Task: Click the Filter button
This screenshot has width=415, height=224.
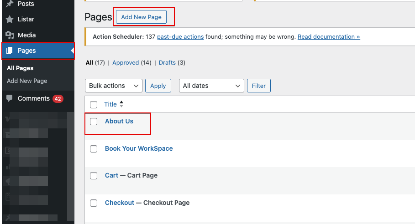Action: pos(258,86)
